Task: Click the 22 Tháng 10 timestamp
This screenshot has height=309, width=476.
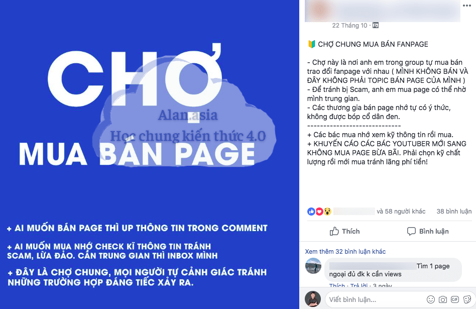Action: pyautogui.click(x=349, y=26)
